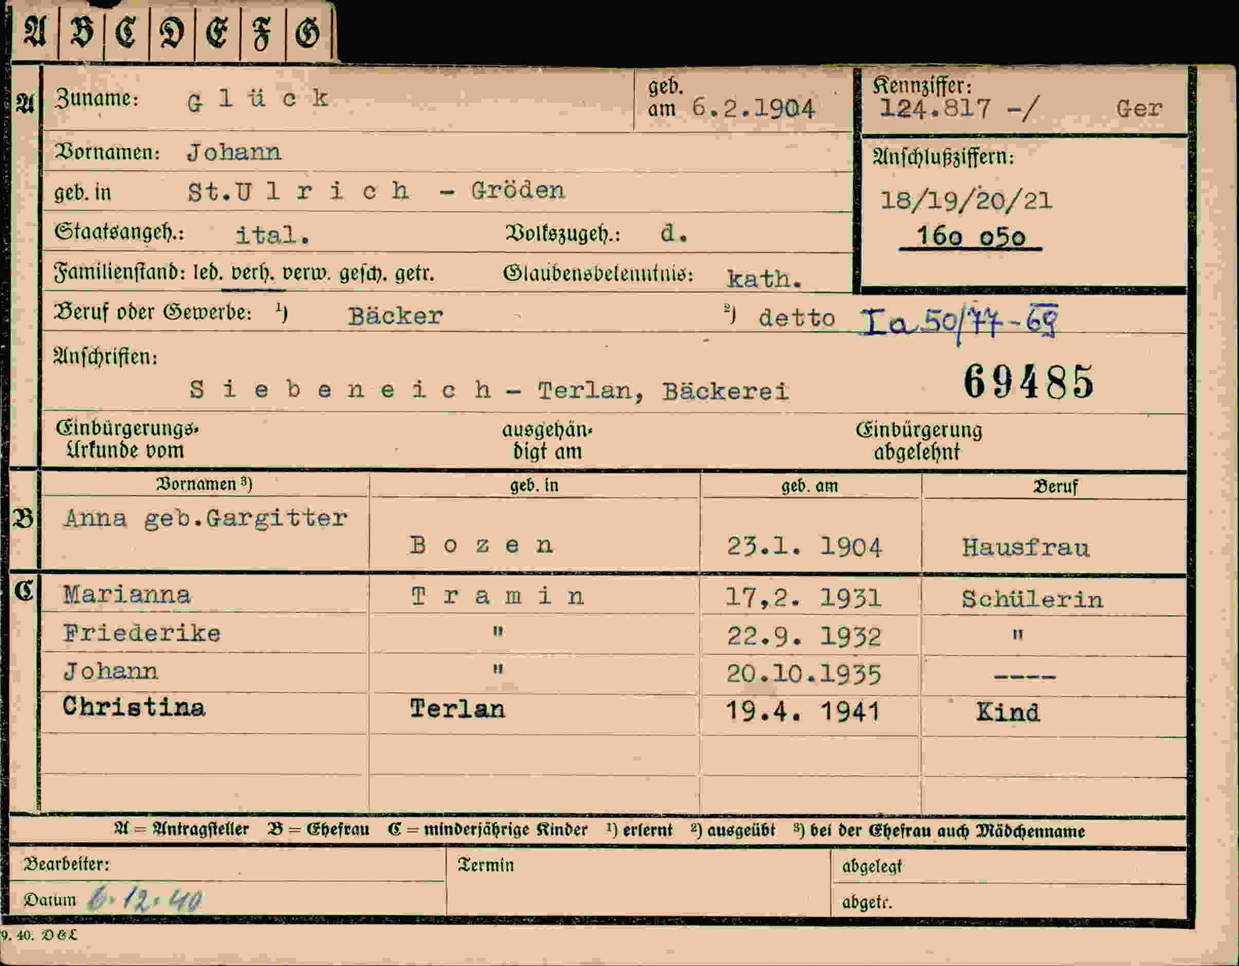The height and width of the screenshot is (966, 1239).
Task: Click the birth date '6.2.1904'
Action: [753, 108]
